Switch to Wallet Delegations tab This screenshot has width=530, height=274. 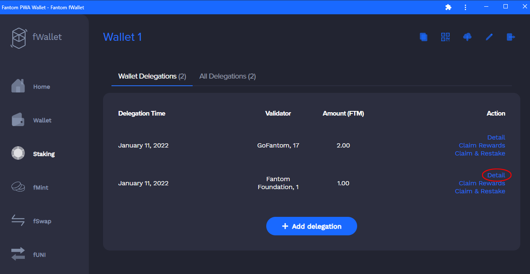pos(152,76)
